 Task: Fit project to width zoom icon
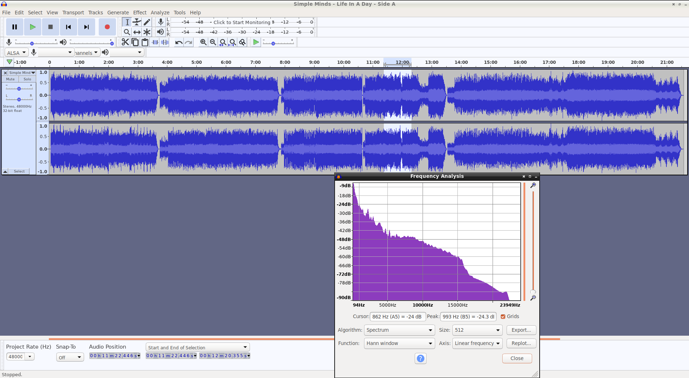coord(233,42)
